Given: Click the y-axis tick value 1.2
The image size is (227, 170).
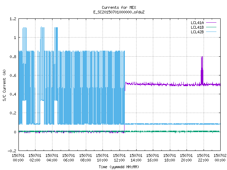Looking at the screenshot, I should click(13, 19).
